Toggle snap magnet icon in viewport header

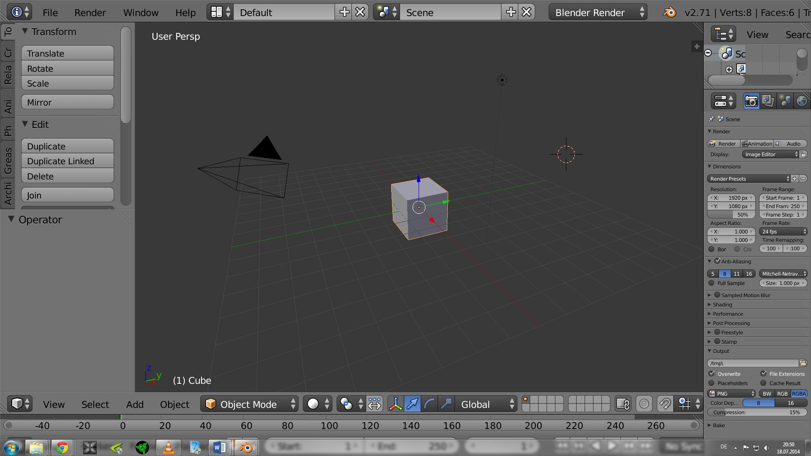tap(665, 404)
